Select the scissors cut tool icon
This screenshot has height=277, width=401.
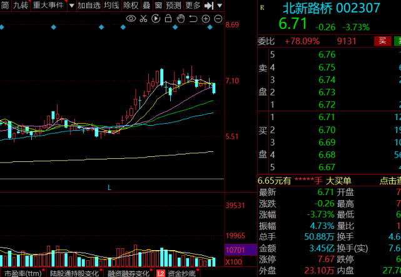(x=143, y=19)
